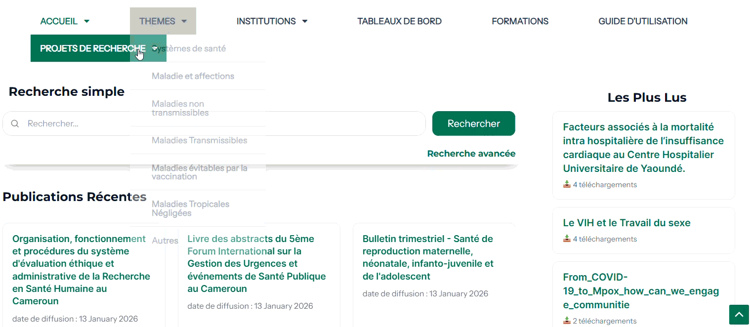Click download icon under VIH et Travail
Image resolution: width=750 pixels, height=327 pixels.
pos(567,239)
